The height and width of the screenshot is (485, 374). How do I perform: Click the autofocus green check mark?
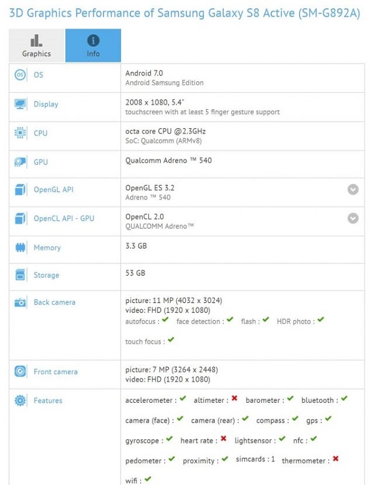[x=165, y=319]
